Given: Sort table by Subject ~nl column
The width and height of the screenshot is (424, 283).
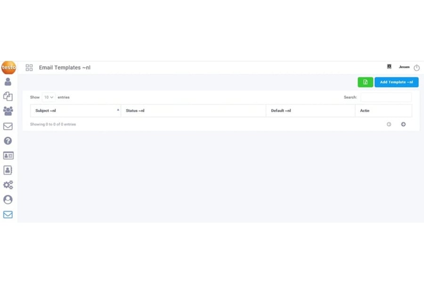Looking at the screenshot, I should 75,111.
